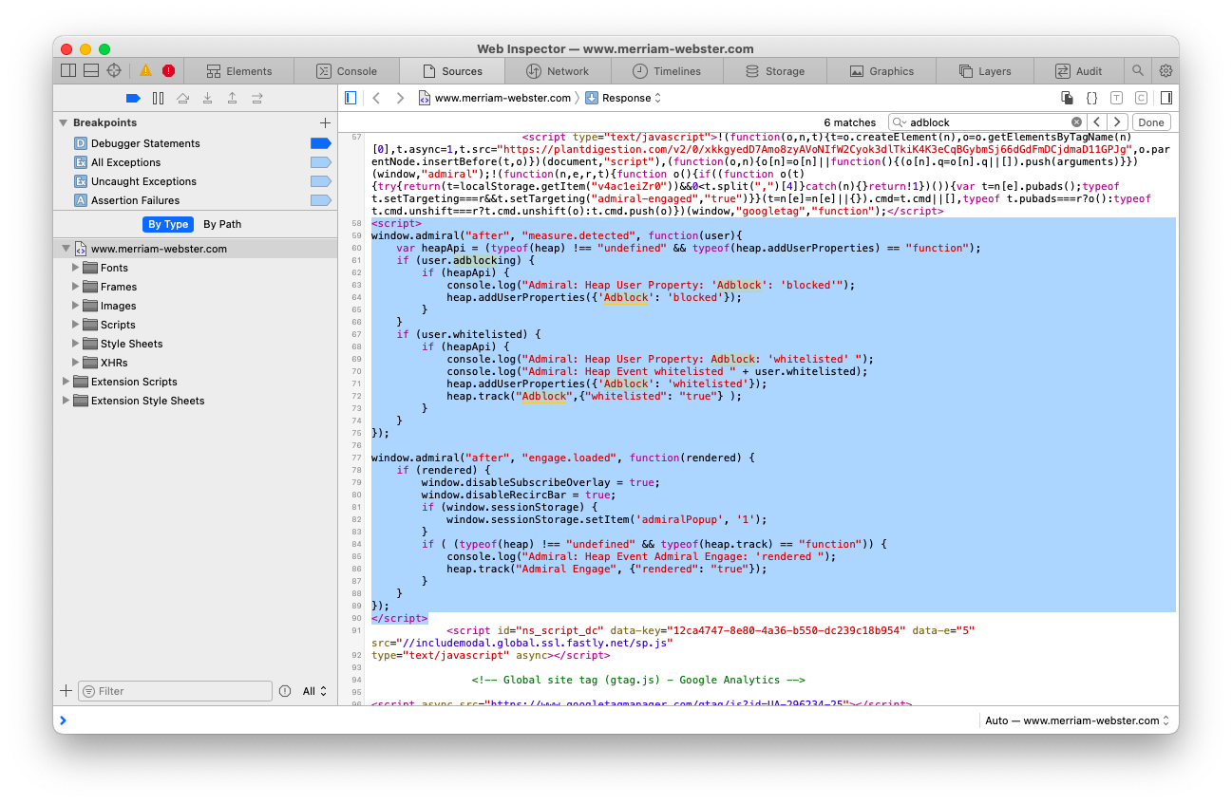Expand the XHRs folder
Image resolution: width=1232 pixels, height=804 pixels.
click(x=76, y=363)
